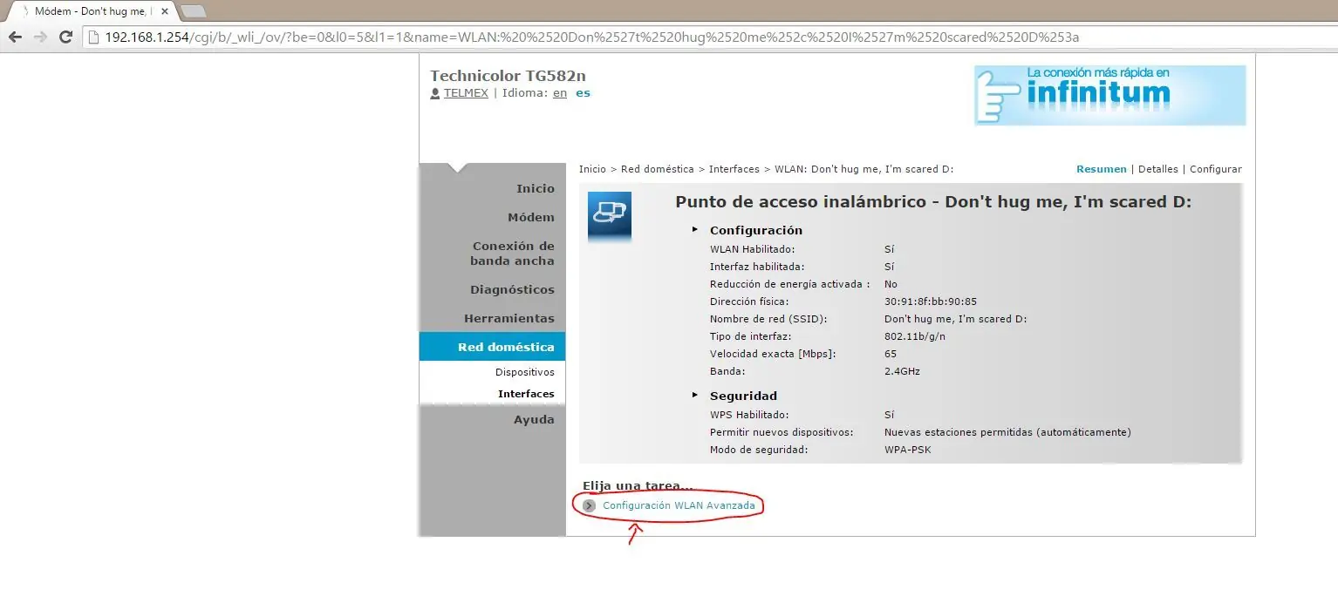Go back using browser back arrow
The height and width of the screenshot is (603, 1338).
tap(15, 37)
